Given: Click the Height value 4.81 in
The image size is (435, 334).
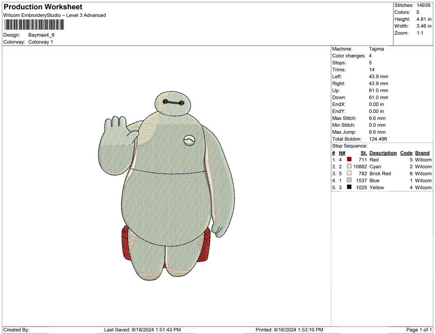Looking at the screenshot, I should click(424, 19).
